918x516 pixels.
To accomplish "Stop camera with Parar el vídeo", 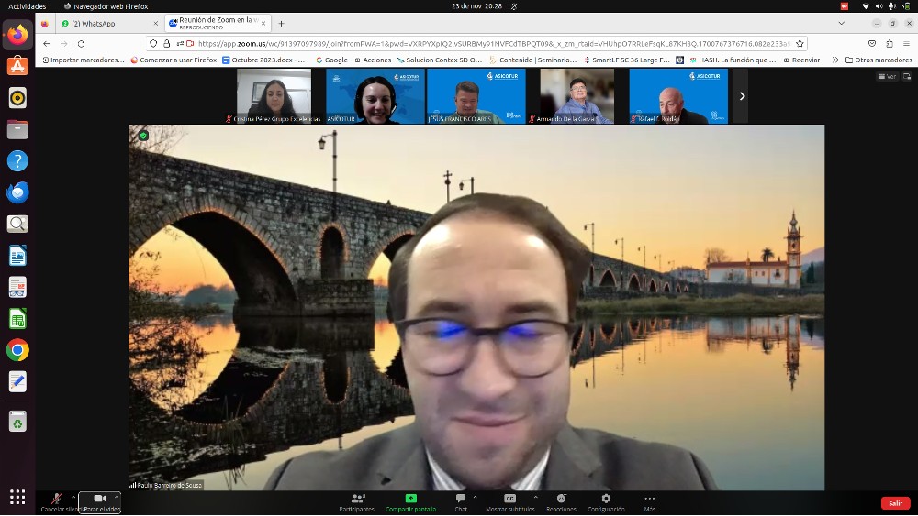I will [99, 500].
